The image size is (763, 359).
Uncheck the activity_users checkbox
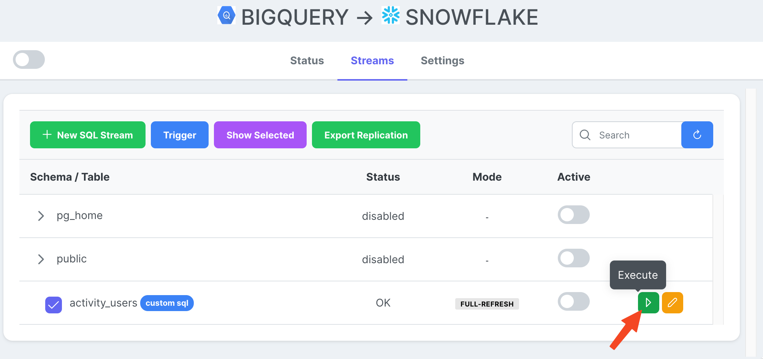pyautogui.click(x=54, y=305)
